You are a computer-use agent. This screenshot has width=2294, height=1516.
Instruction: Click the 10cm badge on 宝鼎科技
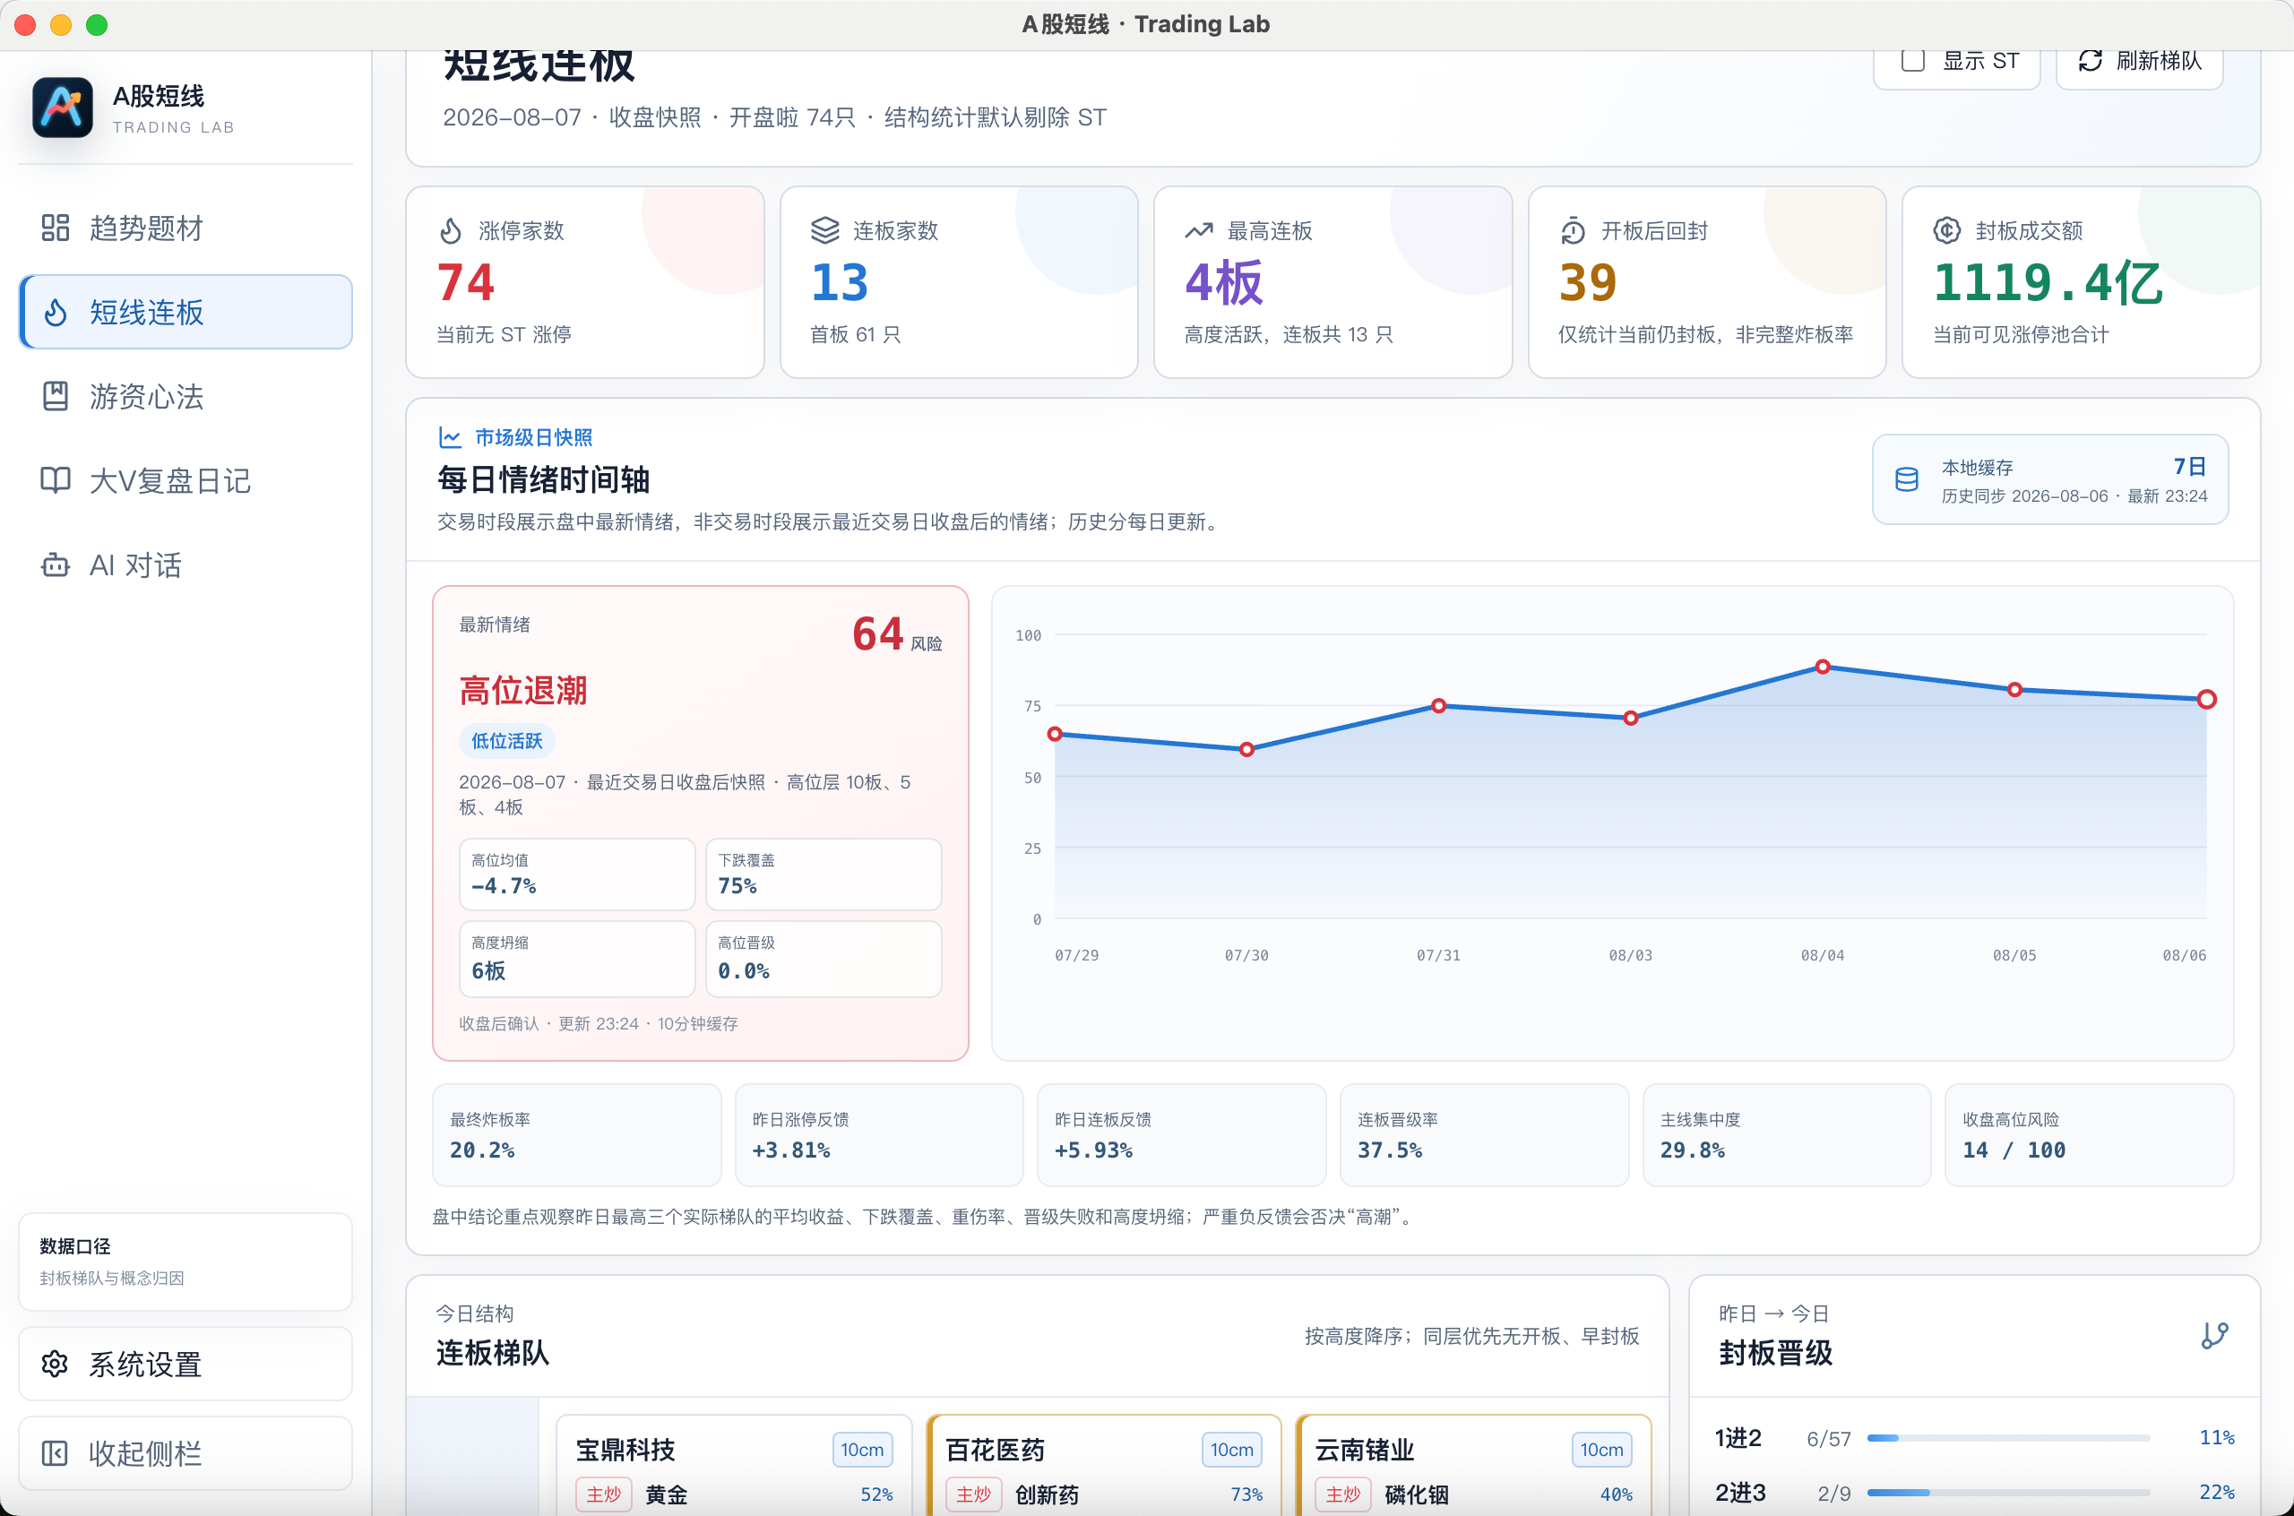[x=861, y=1450]
